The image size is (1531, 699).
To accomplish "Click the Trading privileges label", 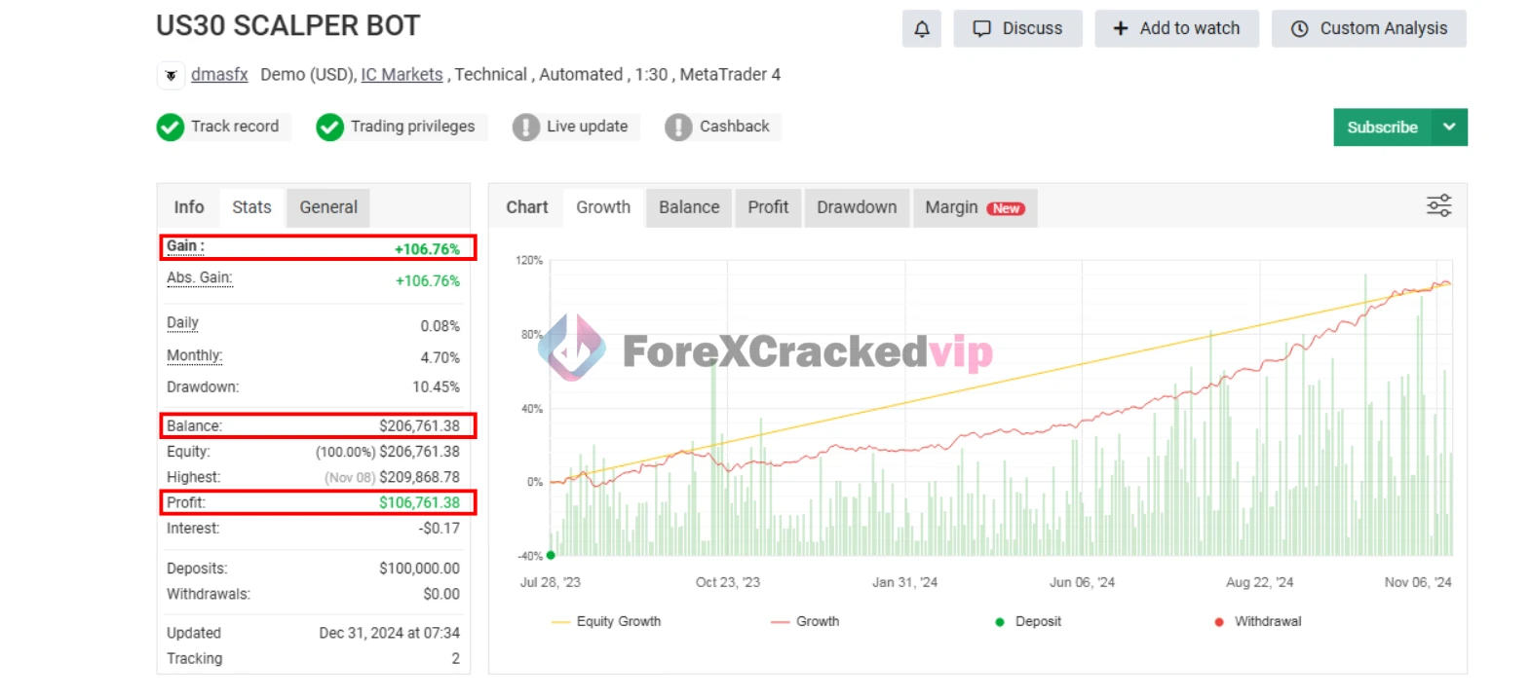I will (412, 127).
